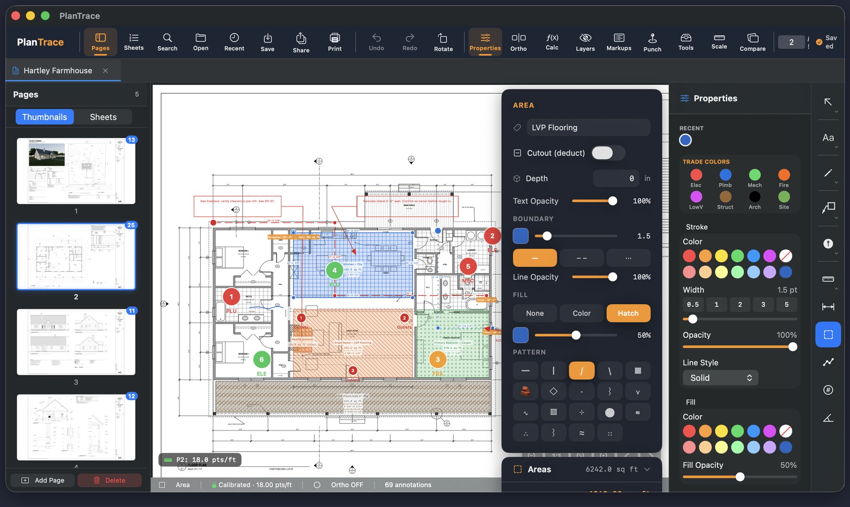Expand the pen tool options chevron
The image size is (850, 507).
pyautogui.click(x=836, y=182)
